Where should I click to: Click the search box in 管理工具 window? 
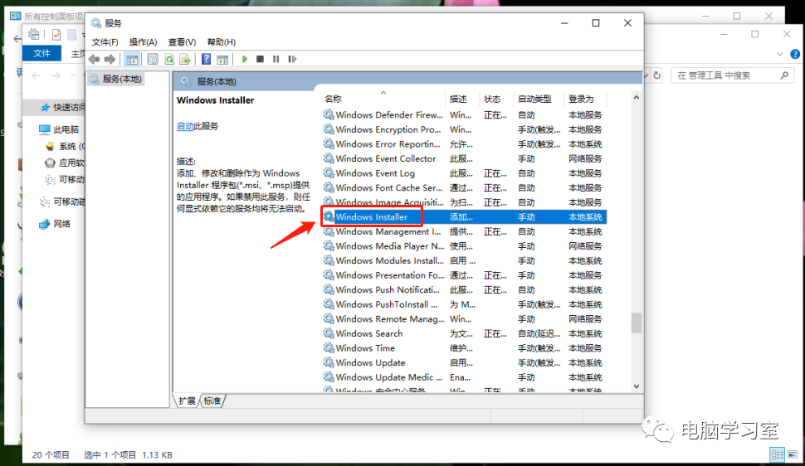(x=733, y=75)
